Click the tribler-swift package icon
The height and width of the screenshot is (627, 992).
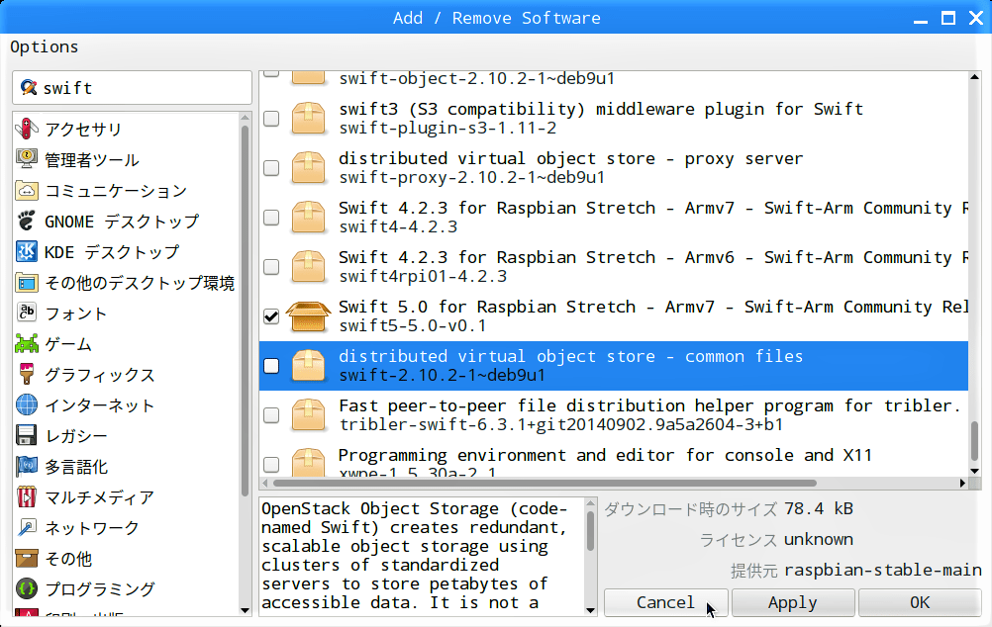pyautogui.click(x=308, y=414)
